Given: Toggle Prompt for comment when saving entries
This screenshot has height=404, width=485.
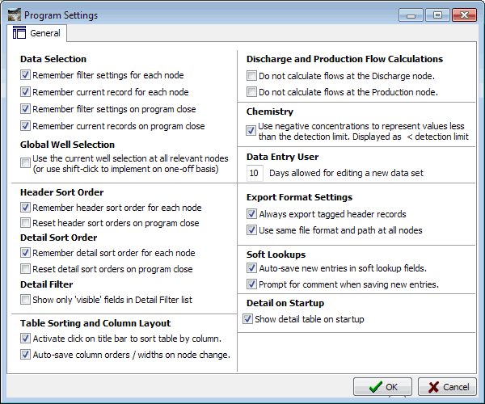Looking at the screenshot, I should [251, 284].
